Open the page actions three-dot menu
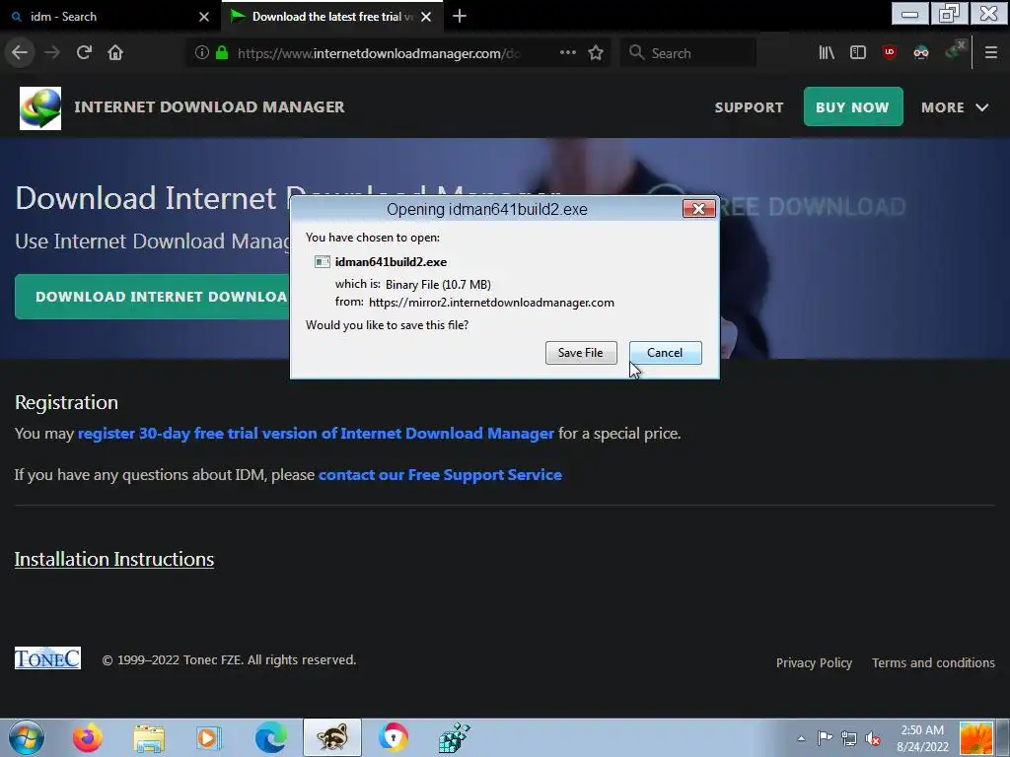 (567, 53)
